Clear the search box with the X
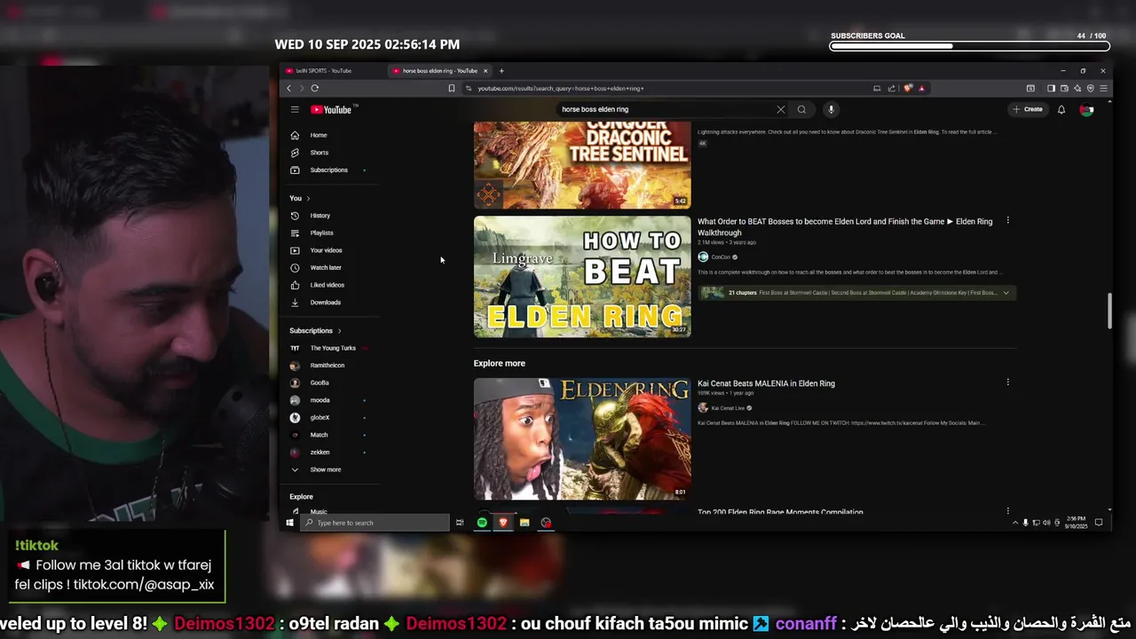1136x639 pixels. click(x=780, y=109)
